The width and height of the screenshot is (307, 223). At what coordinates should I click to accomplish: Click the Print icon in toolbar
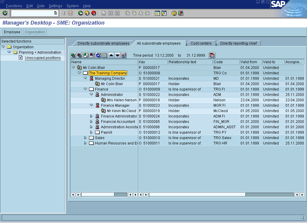tap(104, 13)
